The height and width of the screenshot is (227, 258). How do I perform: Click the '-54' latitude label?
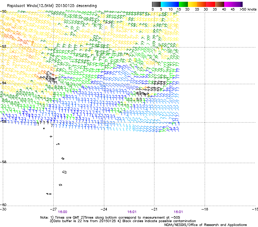click(x=3, y=83)
